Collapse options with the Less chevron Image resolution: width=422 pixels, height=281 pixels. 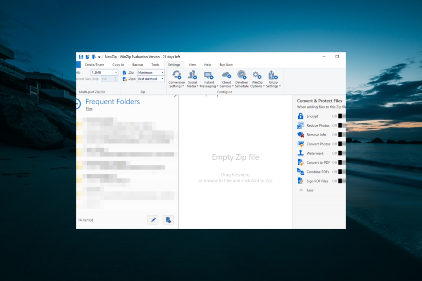click(301, 190)
